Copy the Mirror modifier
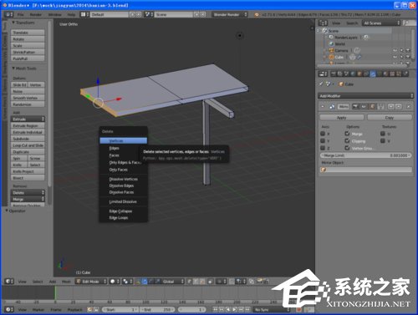Screen dimensions: 418x315 (390, 118)
